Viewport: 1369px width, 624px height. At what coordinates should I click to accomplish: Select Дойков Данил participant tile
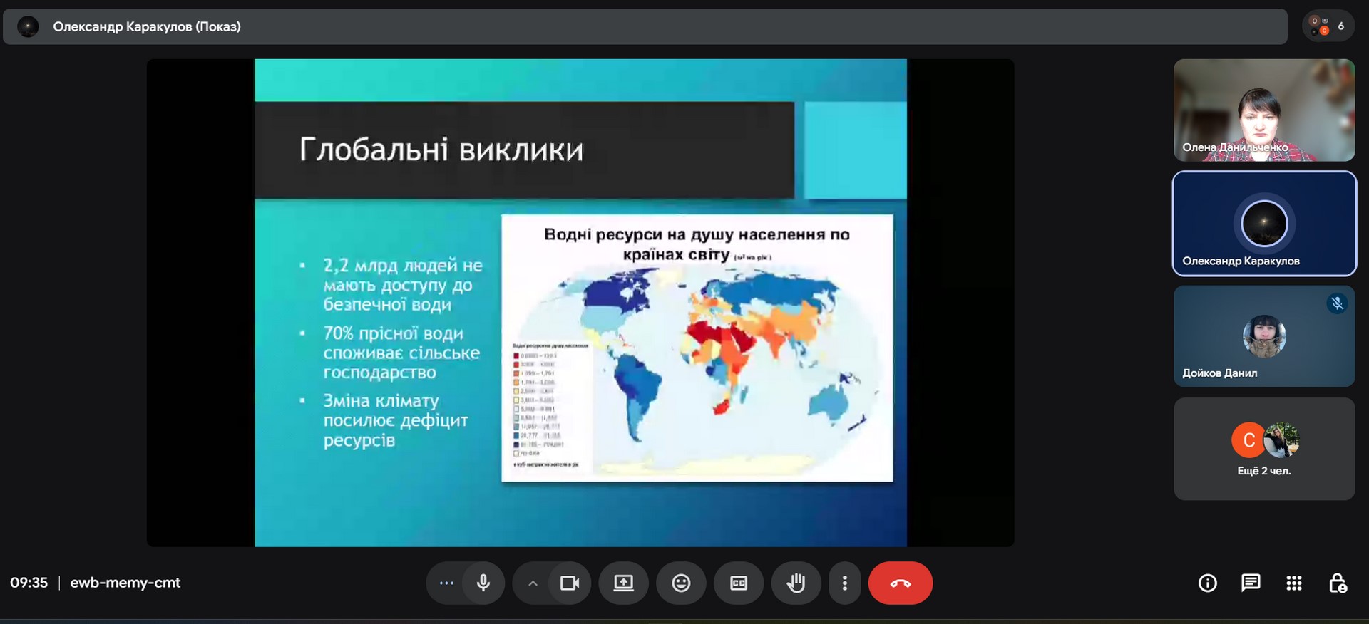tap(1264, 336)
